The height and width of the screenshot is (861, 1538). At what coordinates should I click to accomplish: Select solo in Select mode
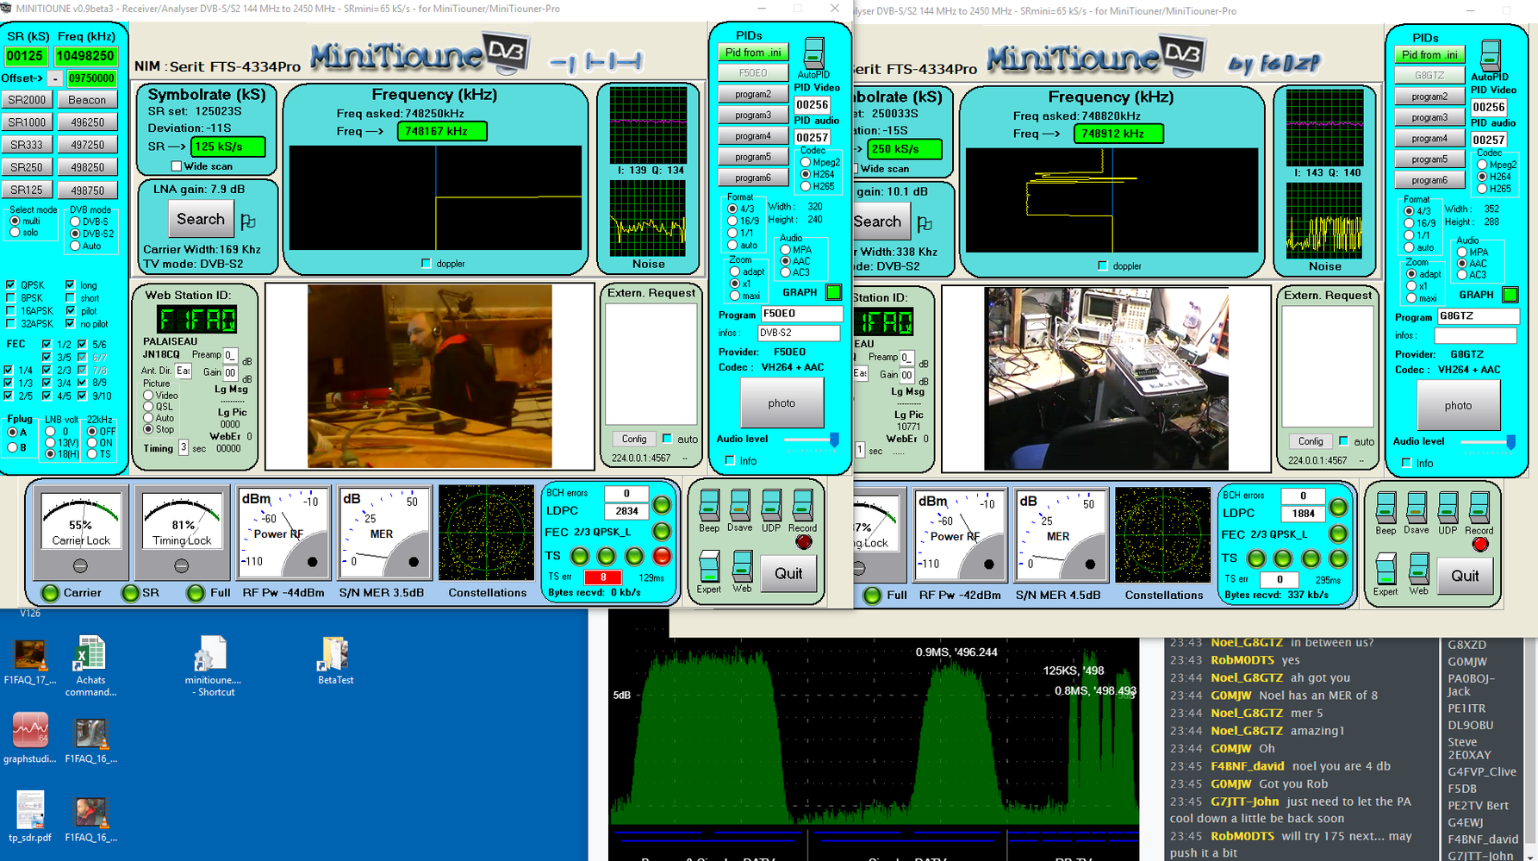[15, 233]
